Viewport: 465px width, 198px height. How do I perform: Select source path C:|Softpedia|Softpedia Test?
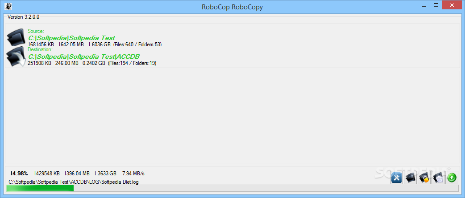click(x=71, y=38)
